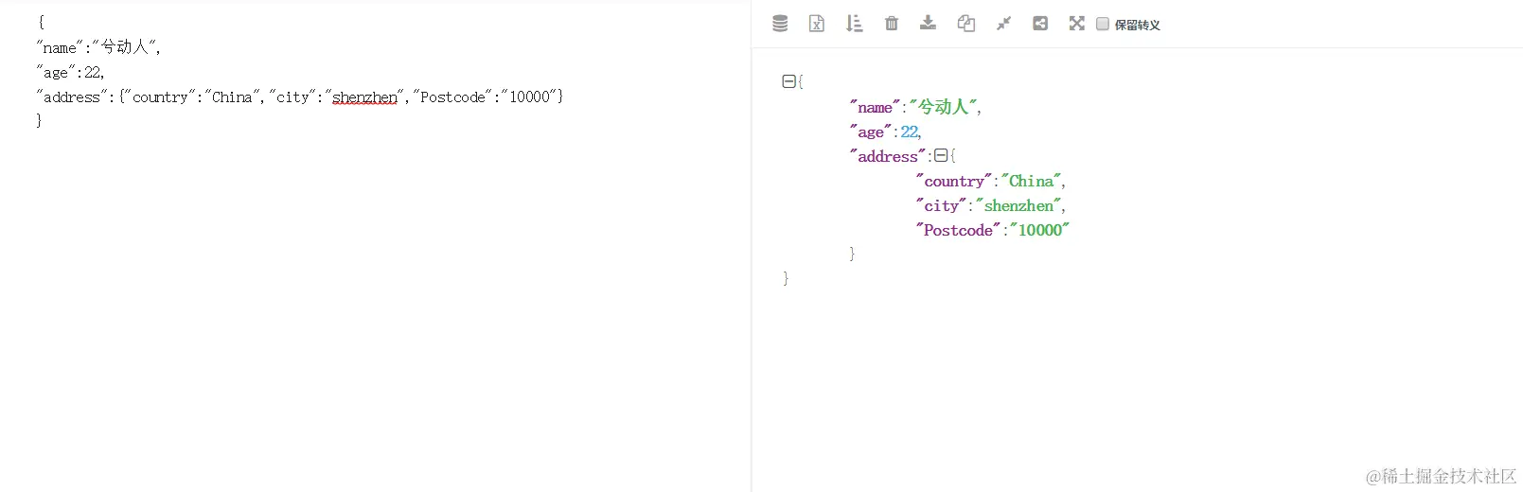This screenshot has height=492, width=1523.
Task: Click the Excel file export icon
Action: 817,24
